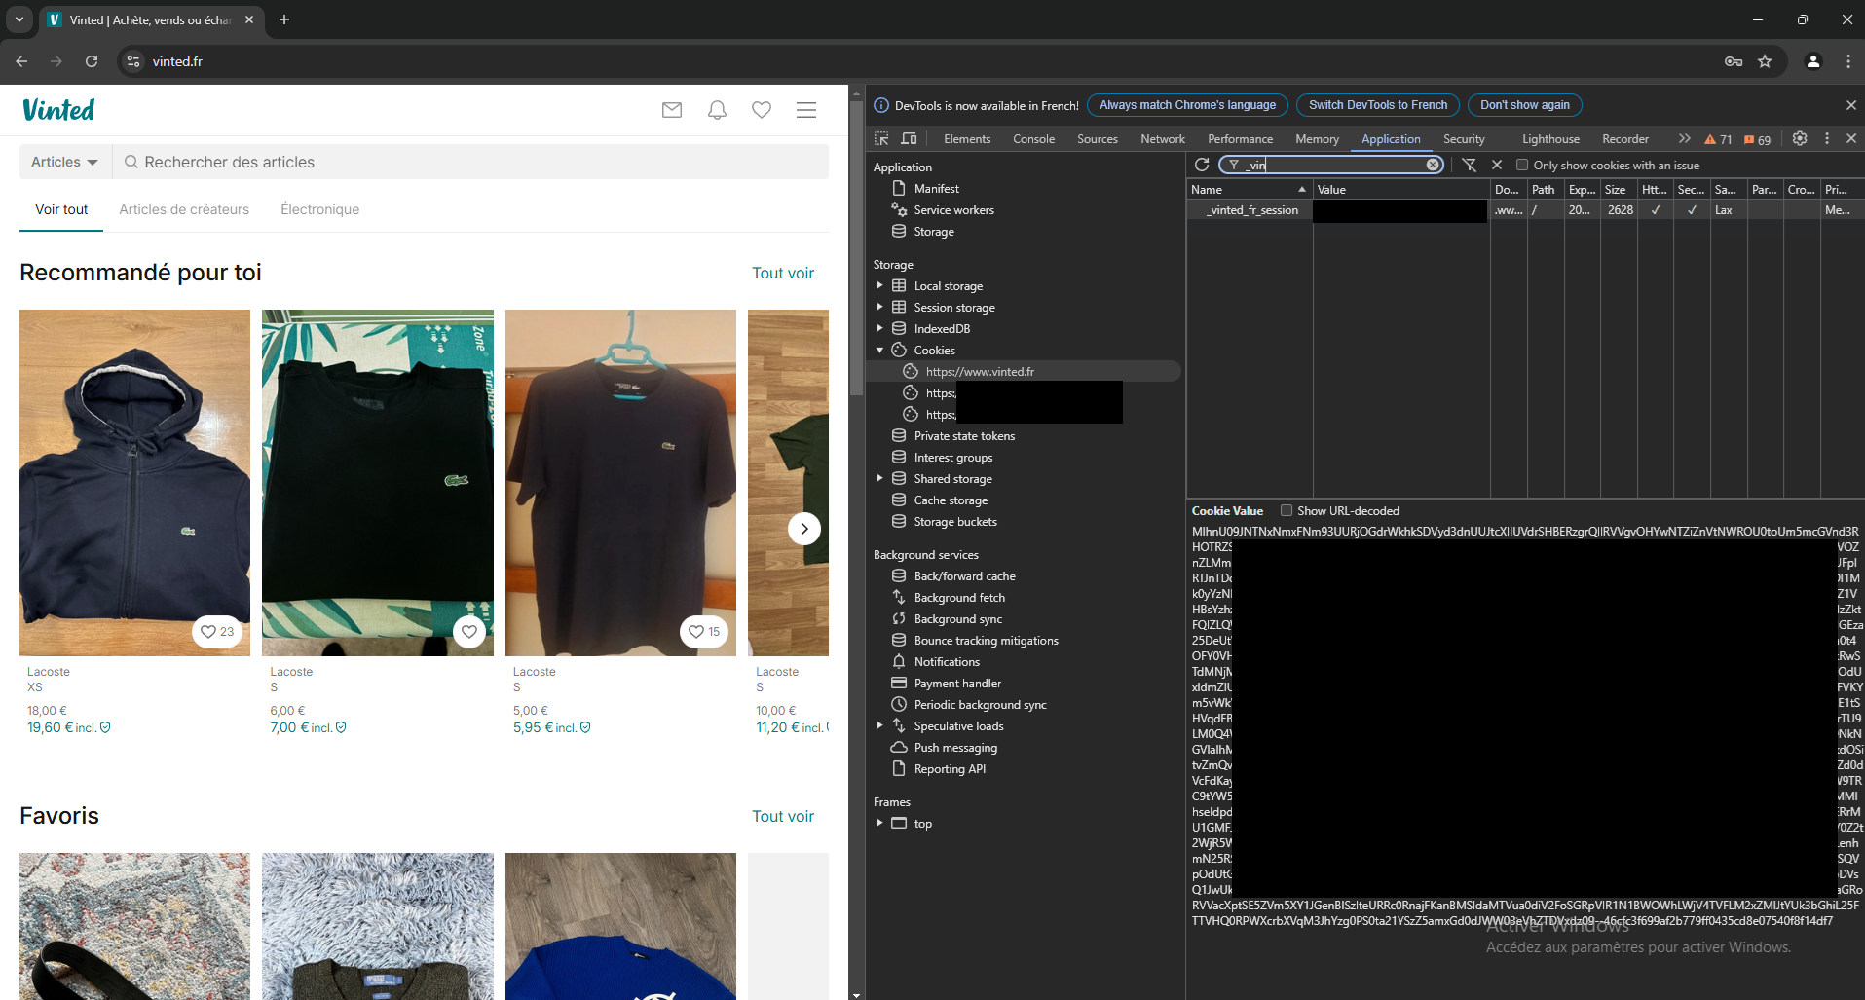Viewport: 1865px width, 1000px height.
Task: Clear the cookie filter text
Action: [x=1433, y=165]
